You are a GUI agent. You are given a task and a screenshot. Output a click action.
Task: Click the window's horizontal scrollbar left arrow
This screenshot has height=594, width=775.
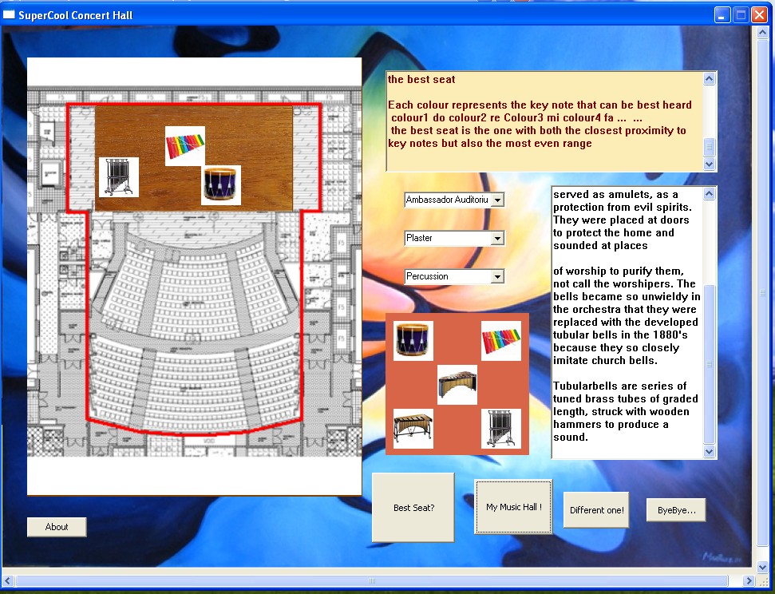tap(8, 580)
